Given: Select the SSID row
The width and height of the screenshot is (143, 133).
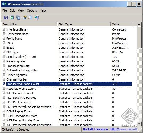Looking at the screenshot, I should pos(67,43).
